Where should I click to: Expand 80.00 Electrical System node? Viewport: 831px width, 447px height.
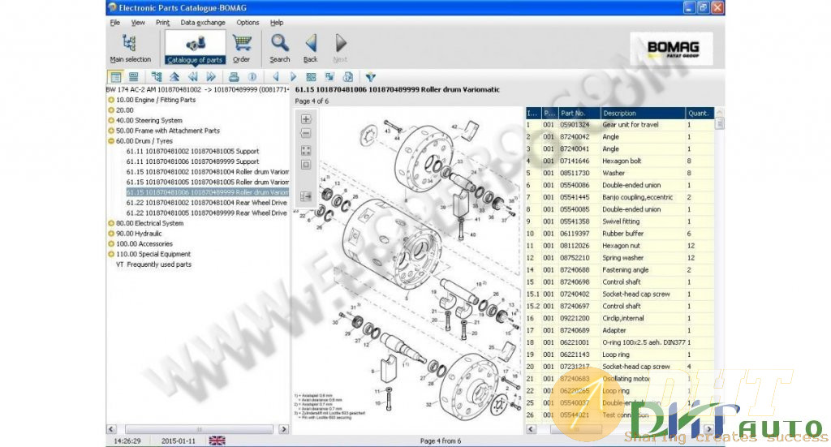click(111, 223)
